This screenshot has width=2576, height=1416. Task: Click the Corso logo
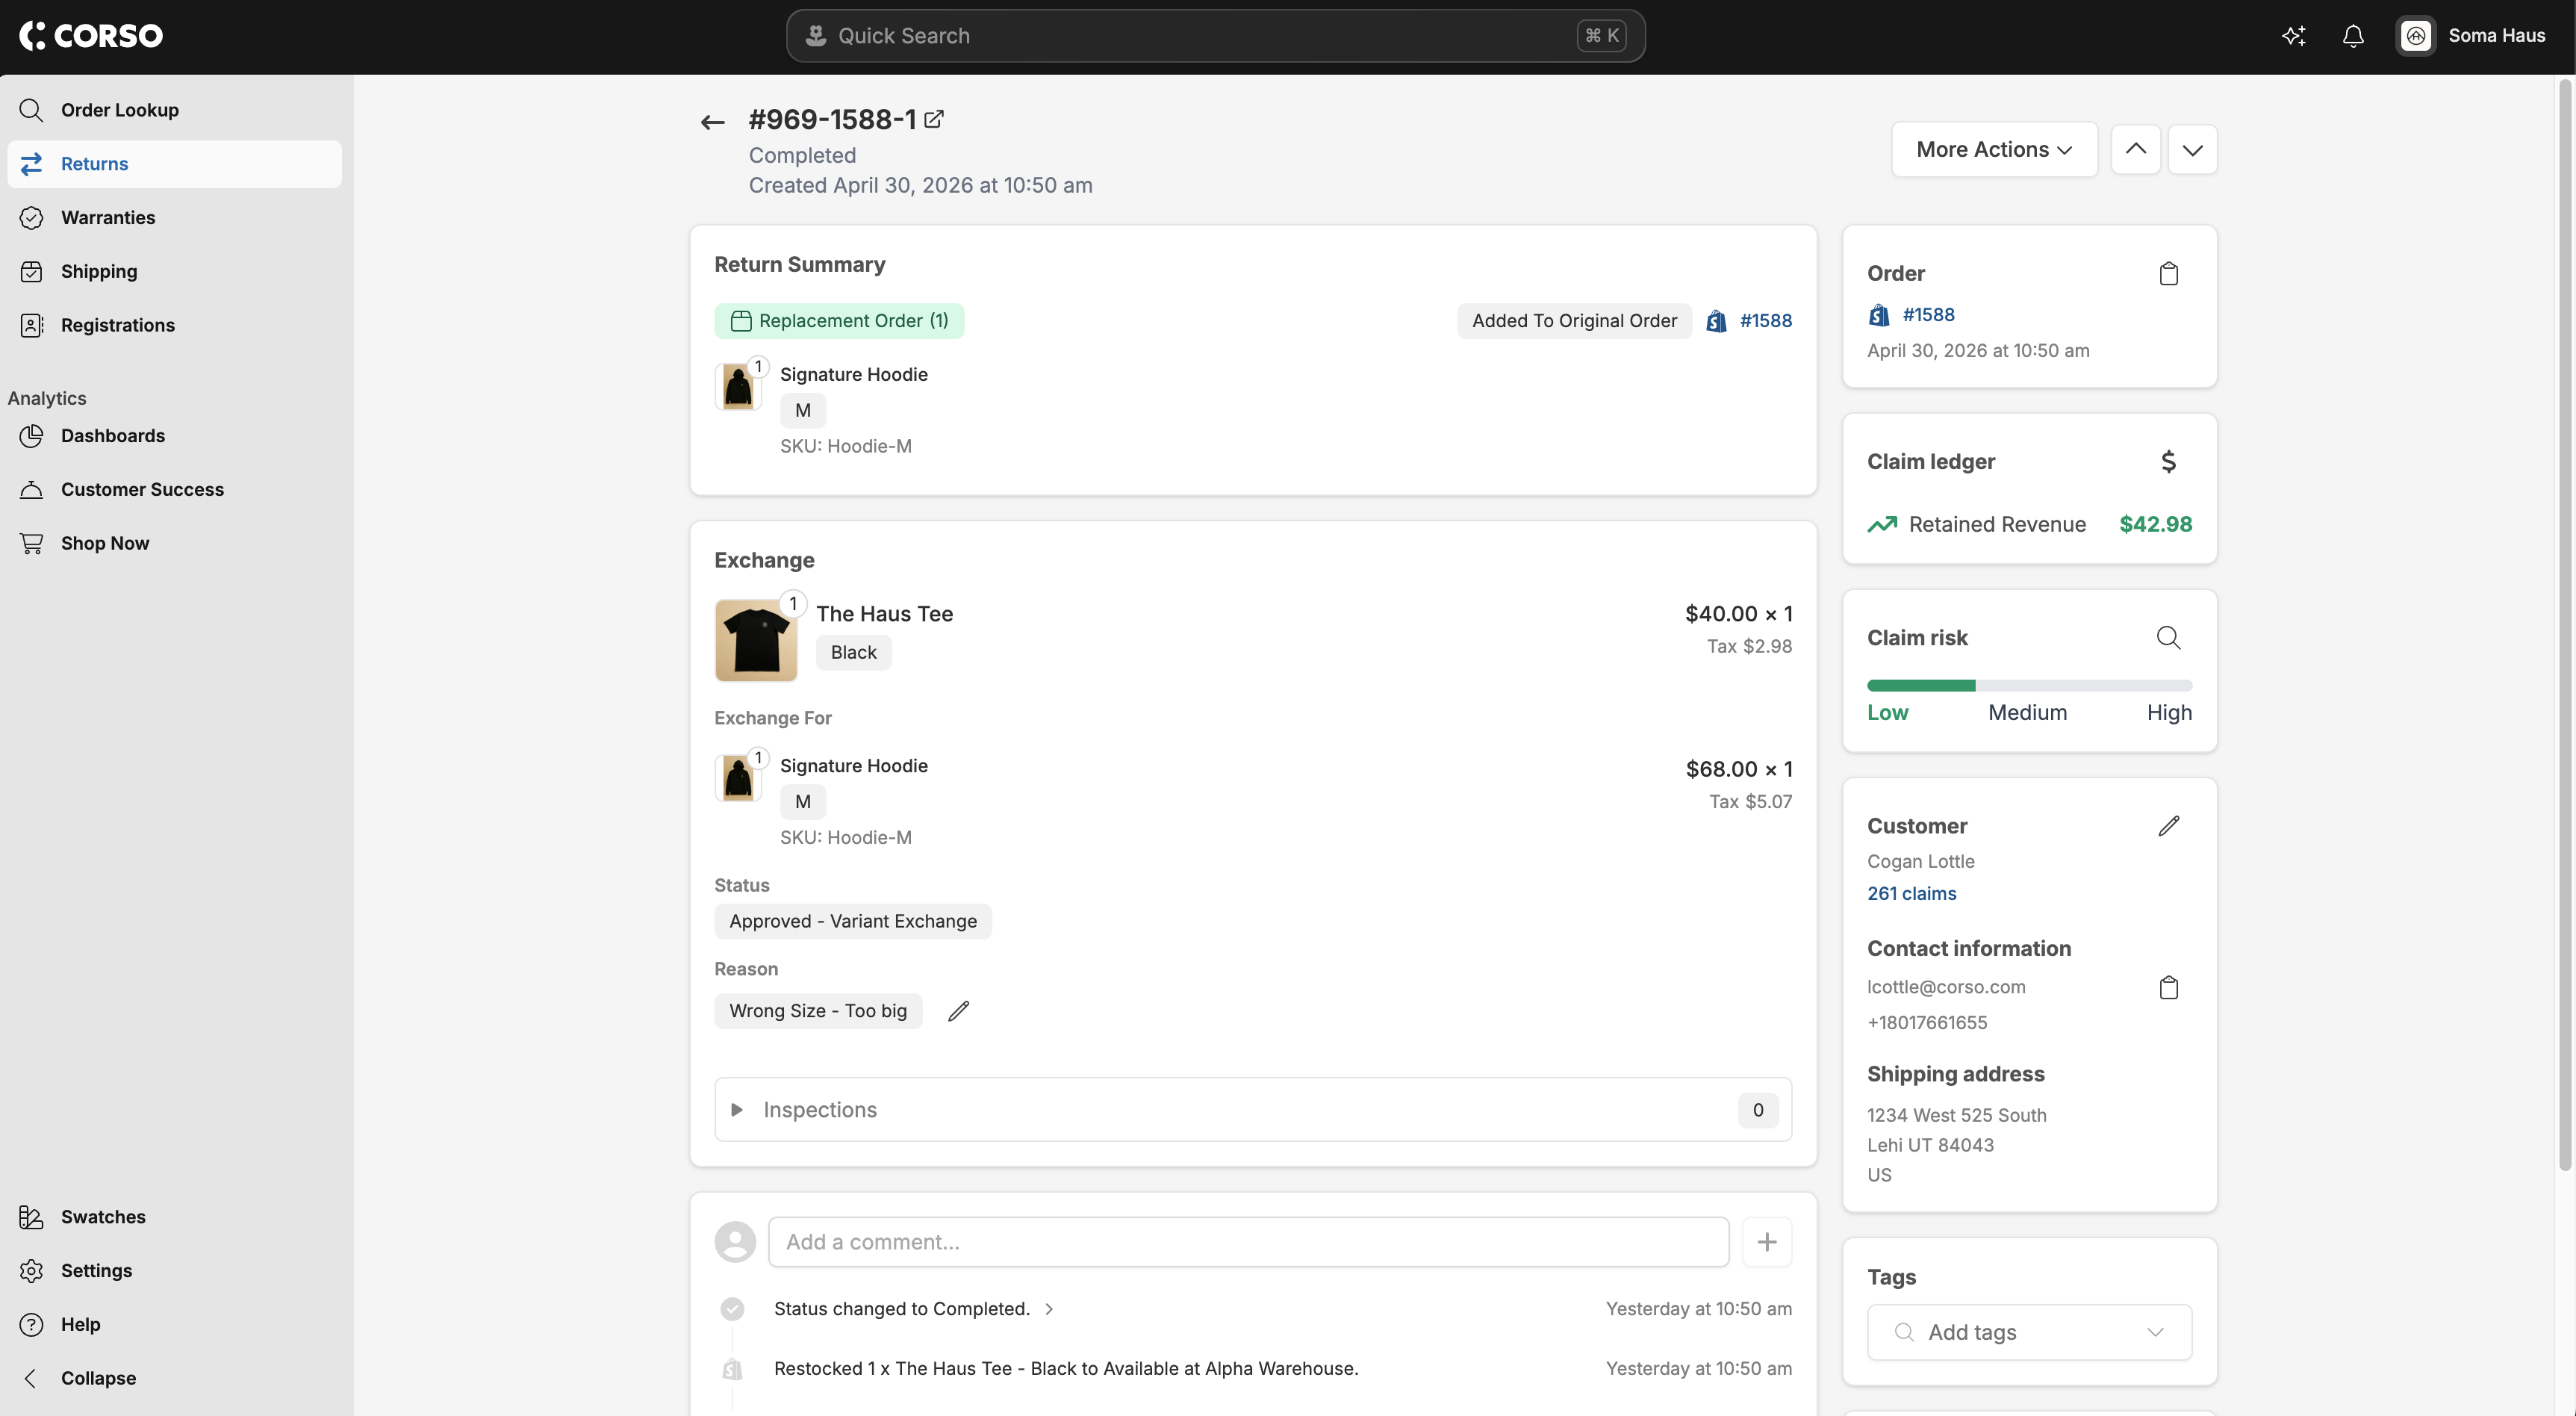point(91,36)
